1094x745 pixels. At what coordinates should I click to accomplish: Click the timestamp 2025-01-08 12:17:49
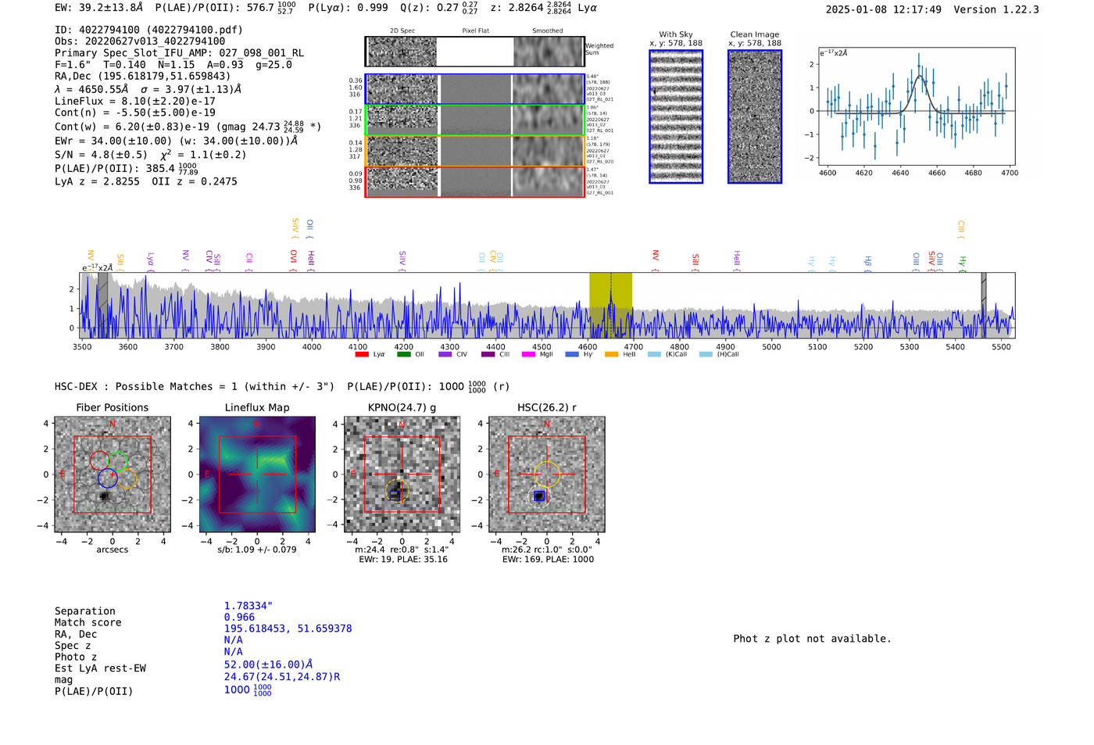coord(884,9)
